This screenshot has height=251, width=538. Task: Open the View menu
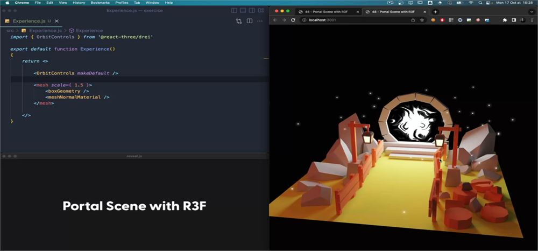pos(63,3)
